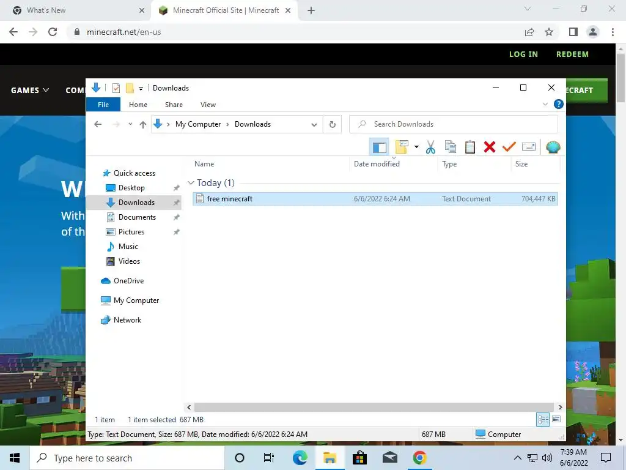Screen dimensions: 626x470
Task: Open the Home ribbon tab
Action: click(138, 105)
